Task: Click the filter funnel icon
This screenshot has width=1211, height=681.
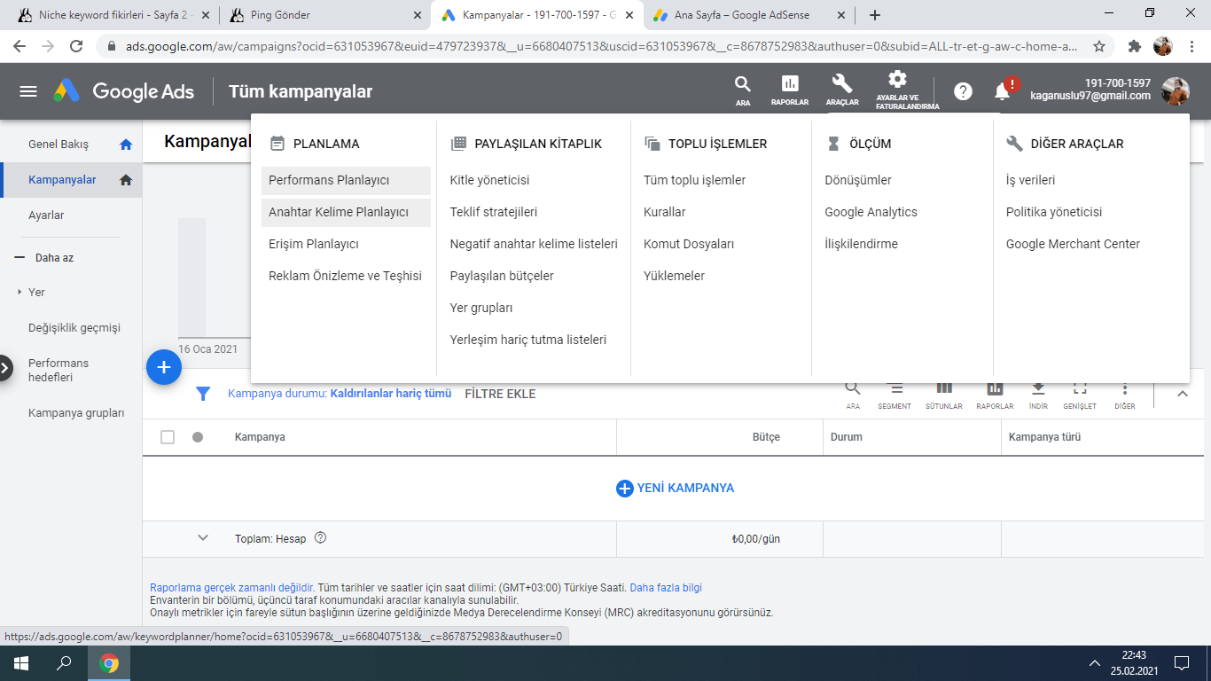Action: point(203,394)
